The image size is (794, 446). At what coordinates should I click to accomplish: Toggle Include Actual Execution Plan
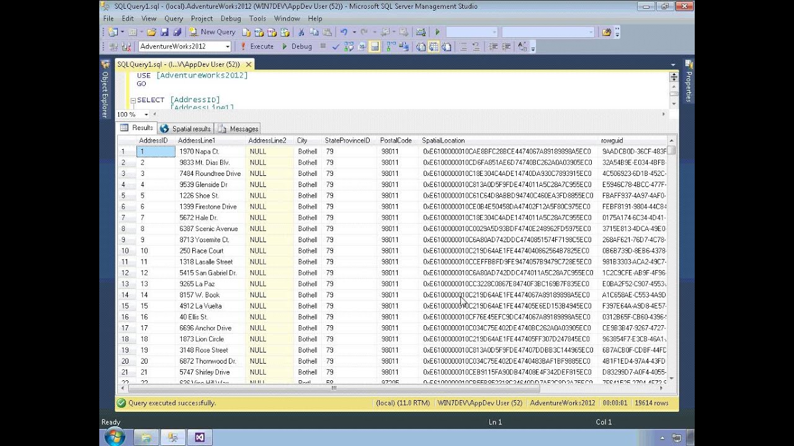click(x=391, y=46)
